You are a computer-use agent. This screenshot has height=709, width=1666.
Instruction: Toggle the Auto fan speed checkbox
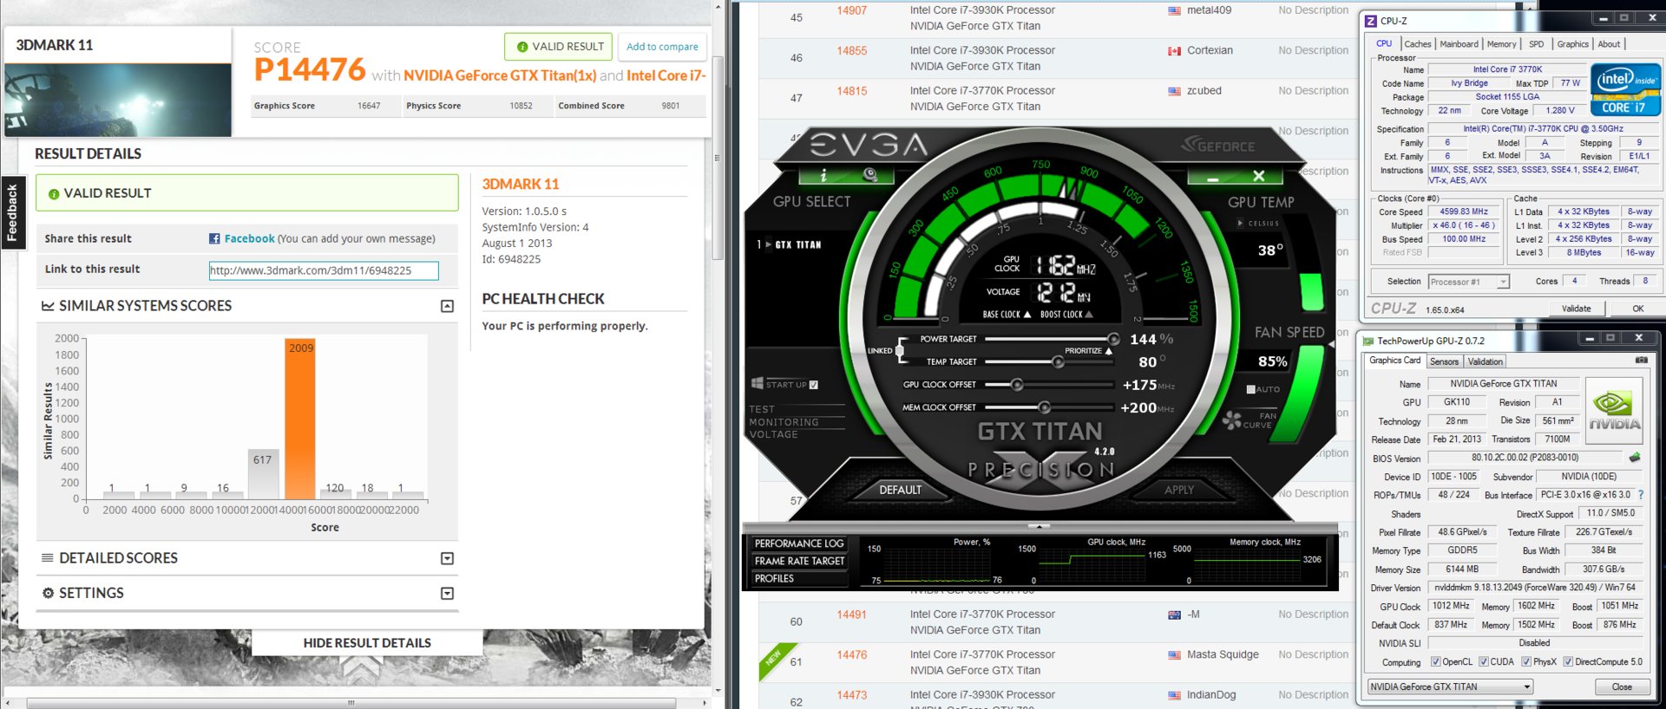(1250, 389)
